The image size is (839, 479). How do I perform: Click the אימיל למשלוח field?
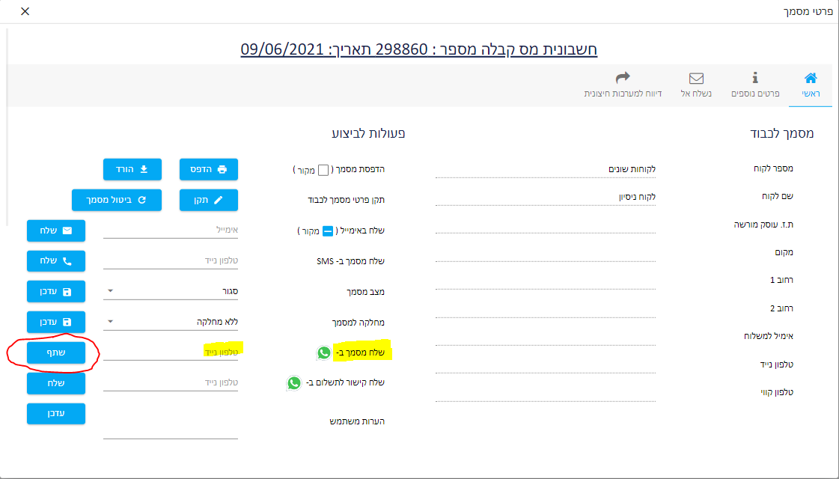click(546, 337)
